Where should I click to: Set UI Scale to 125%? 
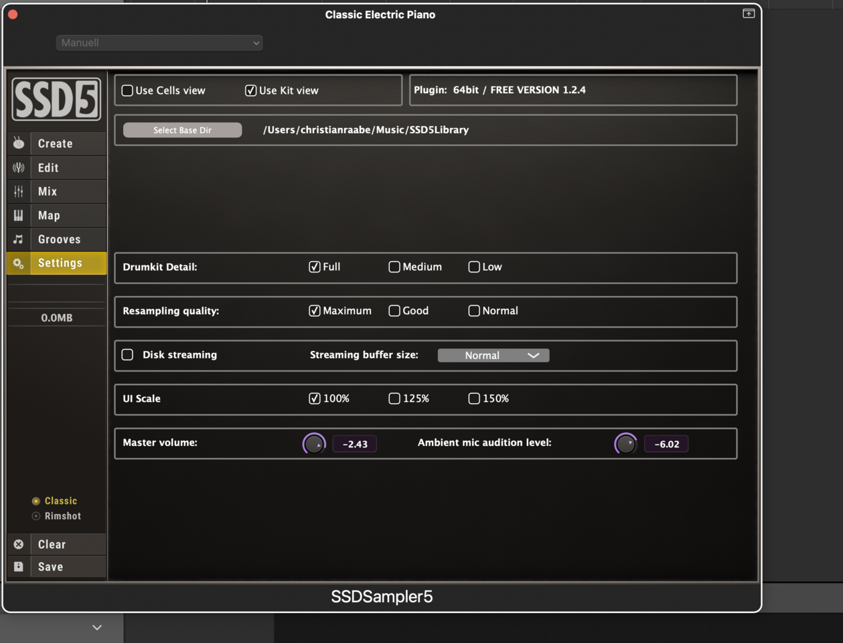coord(394,399)
